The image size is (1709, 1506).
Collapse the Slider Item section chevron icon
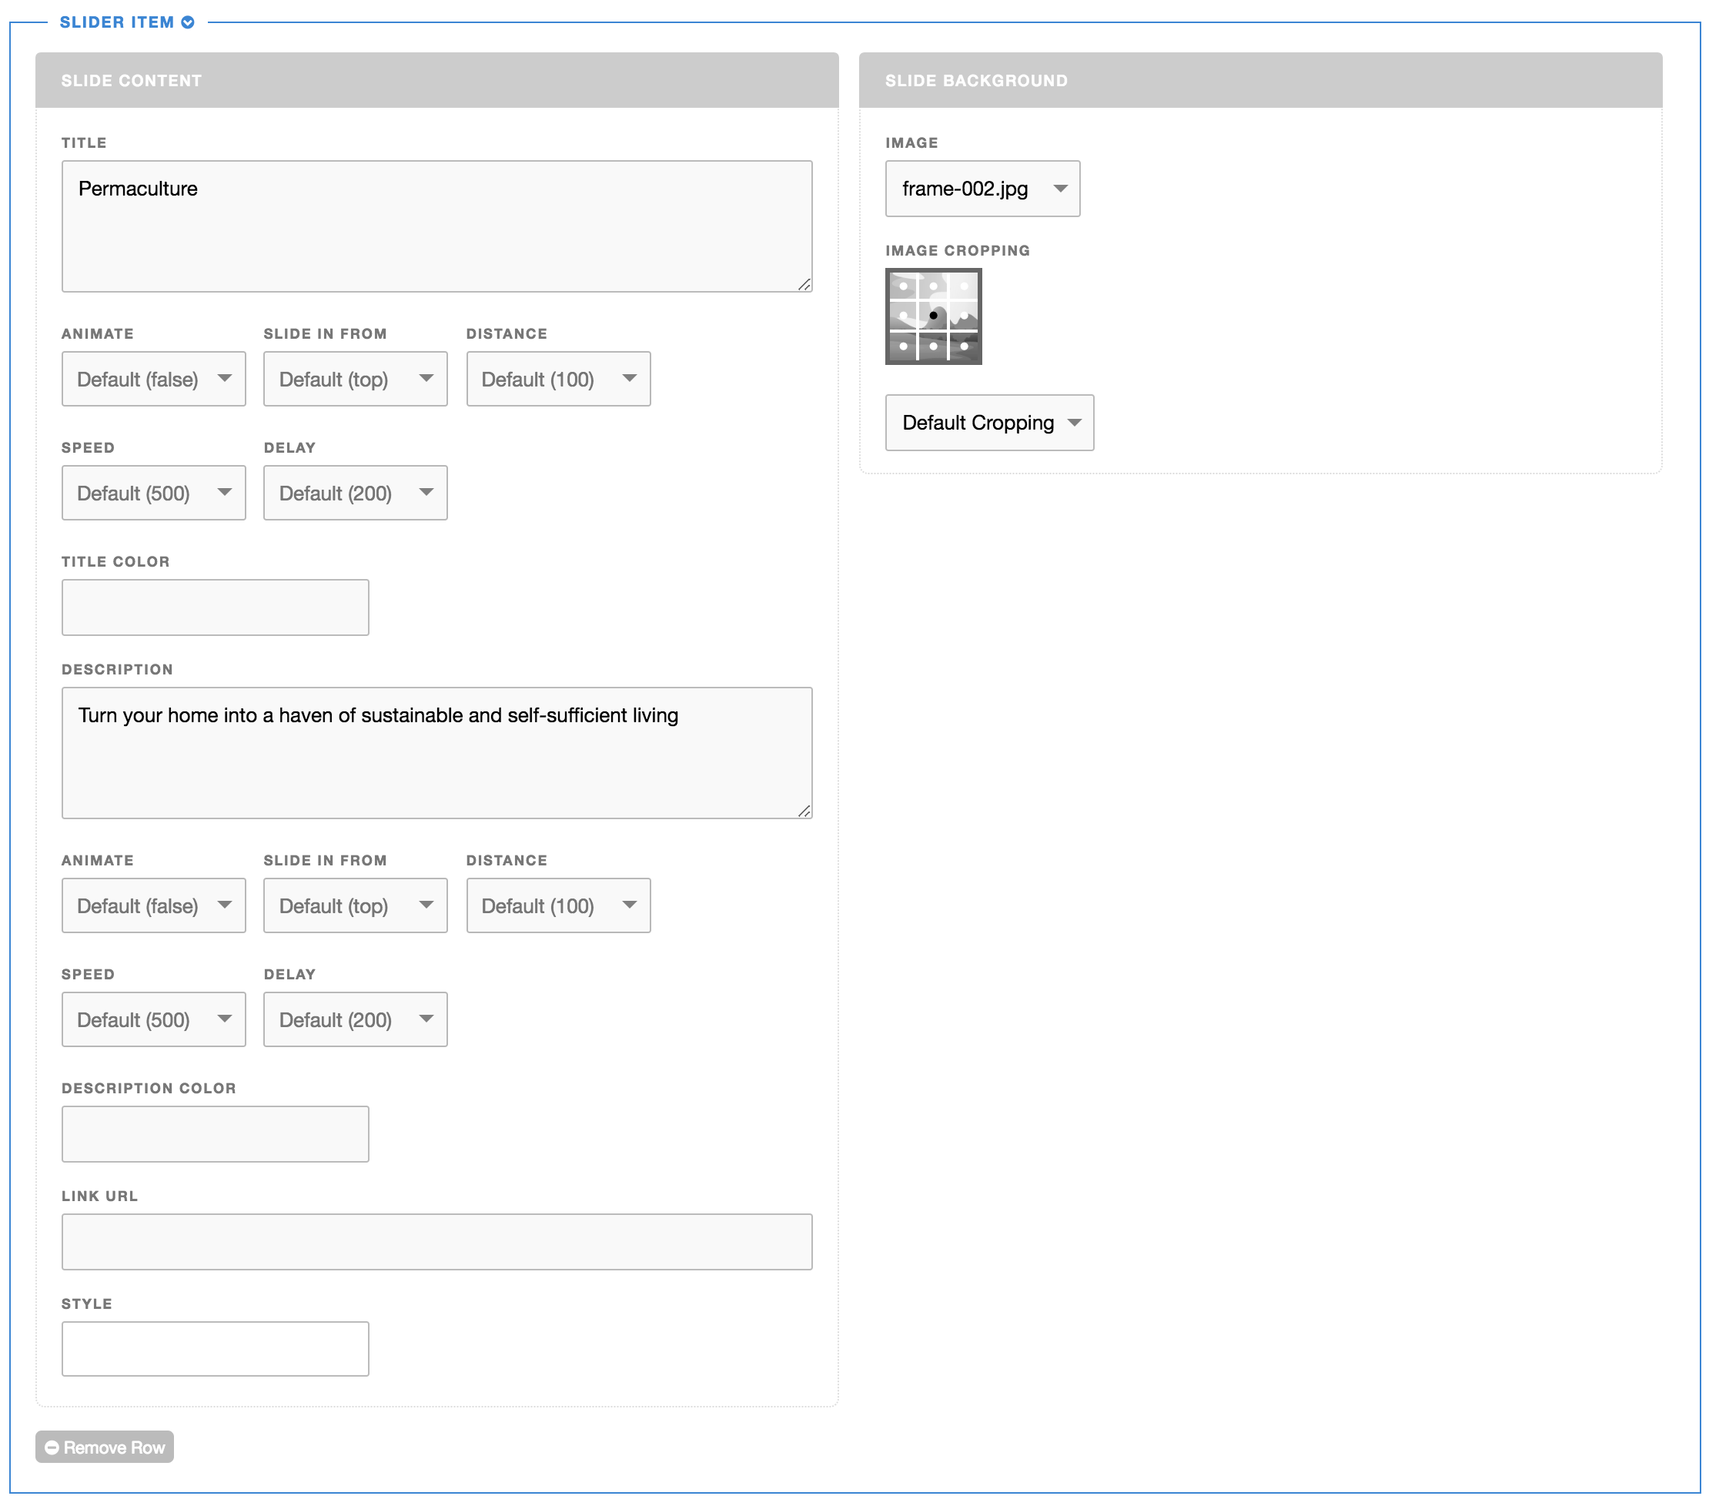188,22
